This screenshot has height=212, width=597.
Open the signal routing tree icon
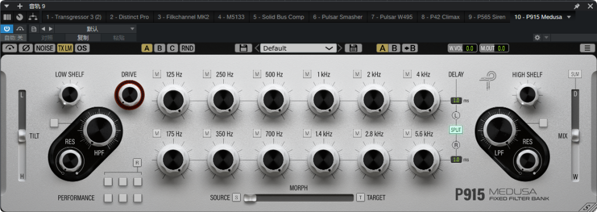click(x=33, y=17)
